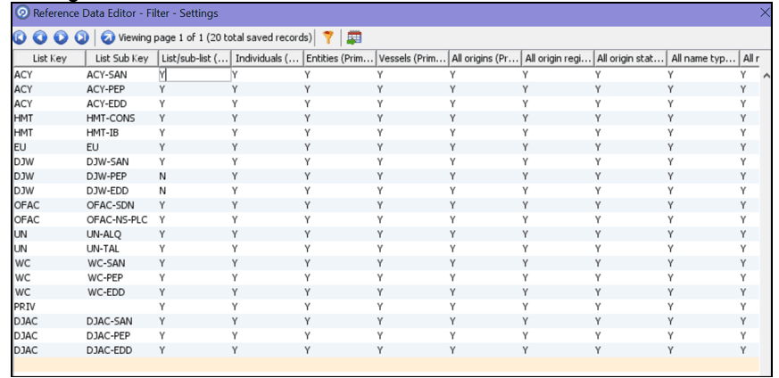Click the Vessels (Prim... column header
779x378 pixels.
click(412, 59)
